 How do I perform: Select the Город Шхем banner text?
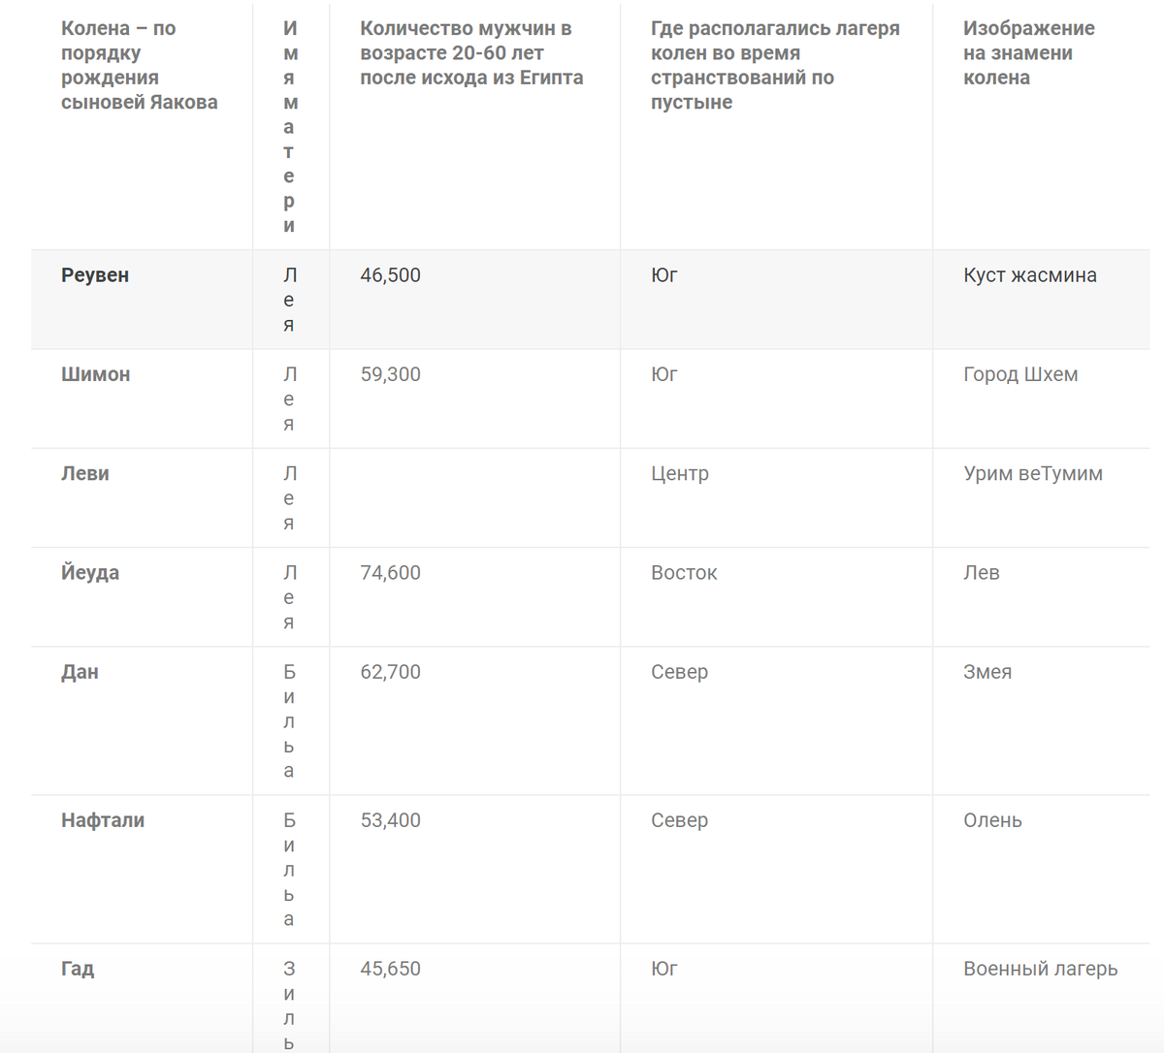1020,374
